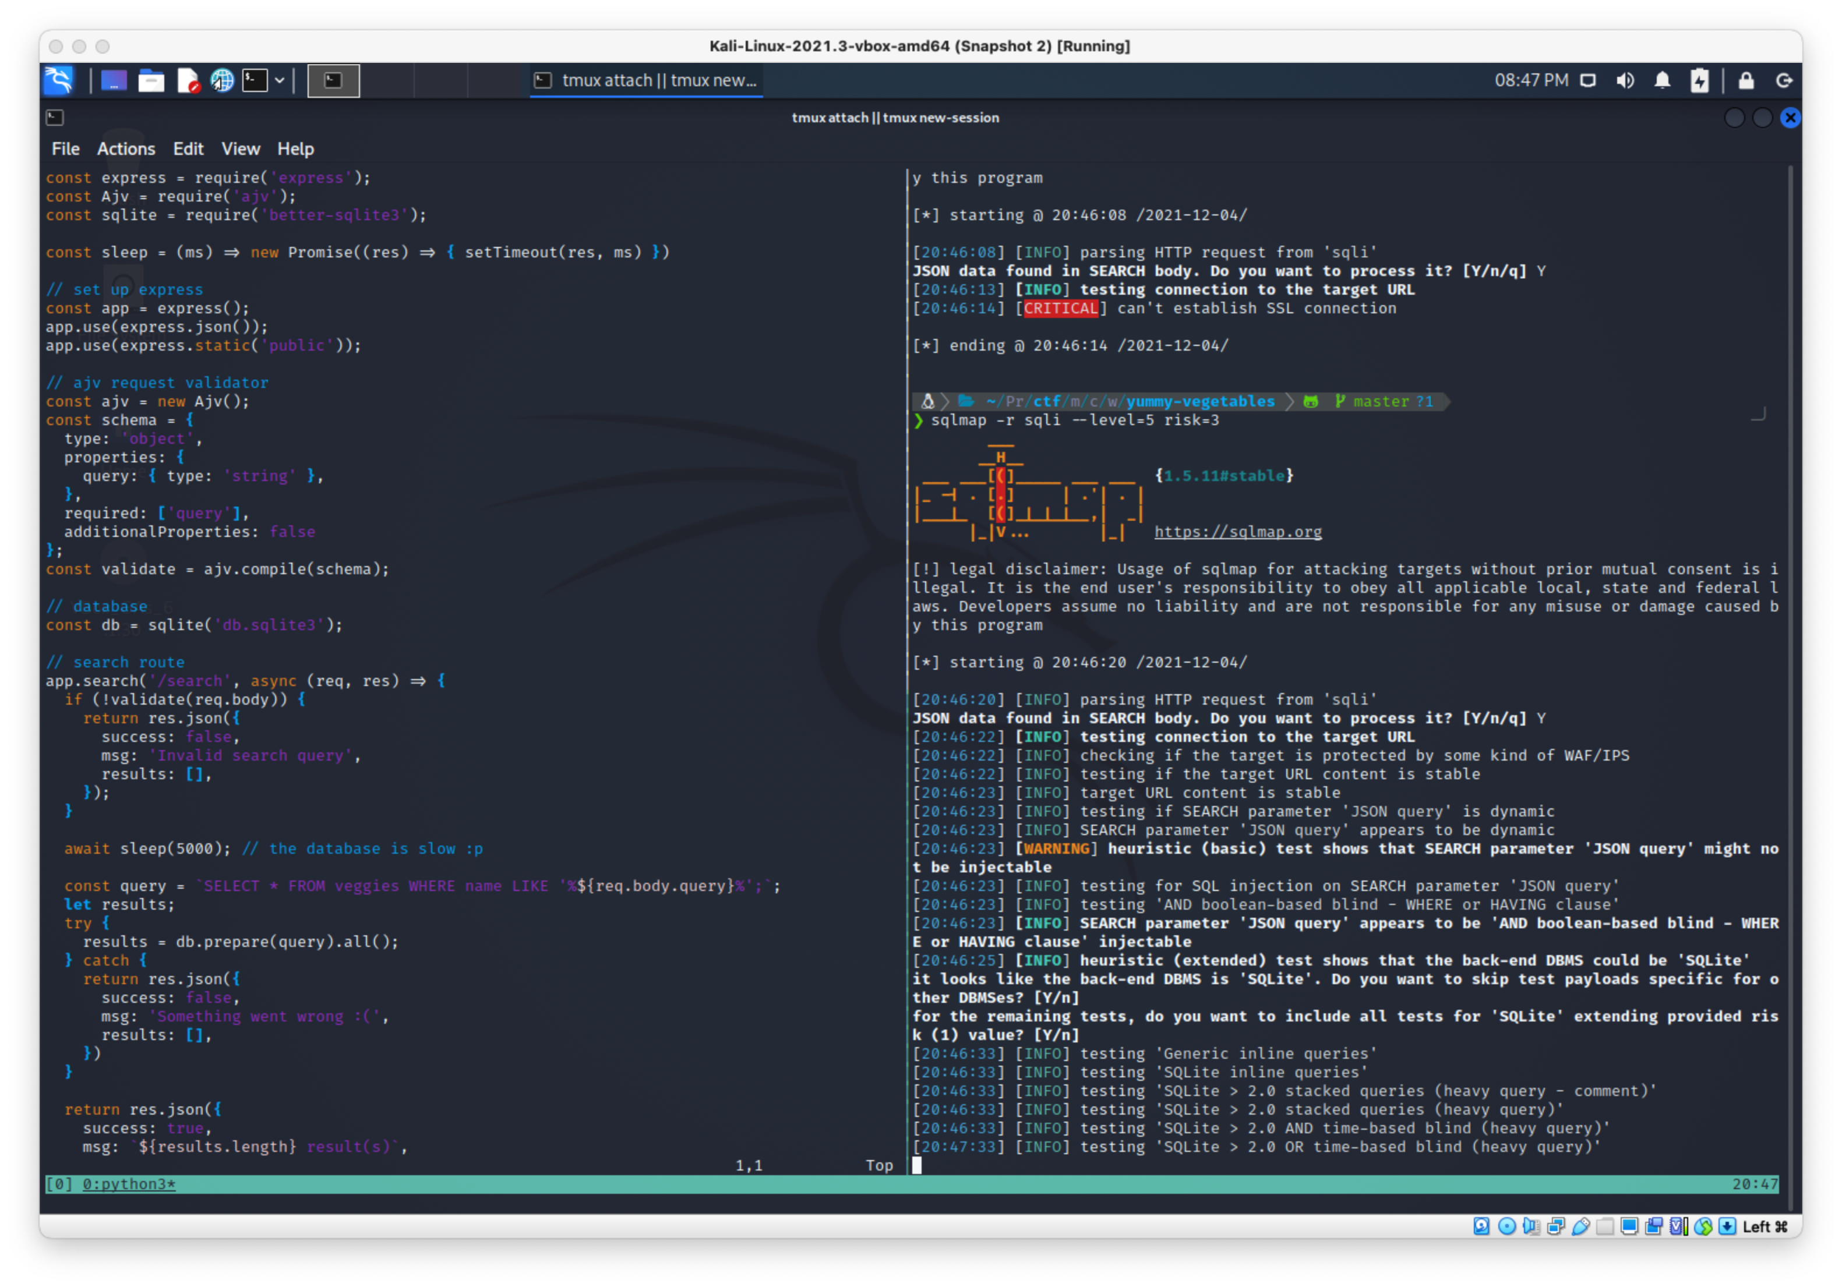Click the 'const validate = ajv.compile(schema)' line
The height and width of the screenshot is (1287, 1842).
pyautogui.click(x=217, y=570)
